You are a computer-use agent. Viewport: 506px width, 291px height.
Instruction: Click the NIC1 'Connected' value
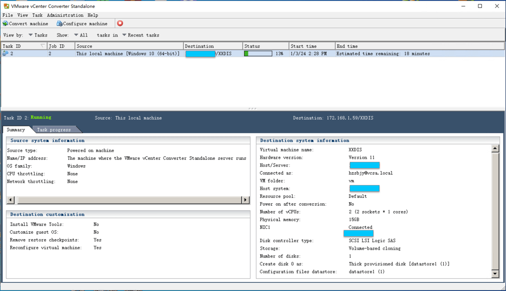(x=360, y=227)
